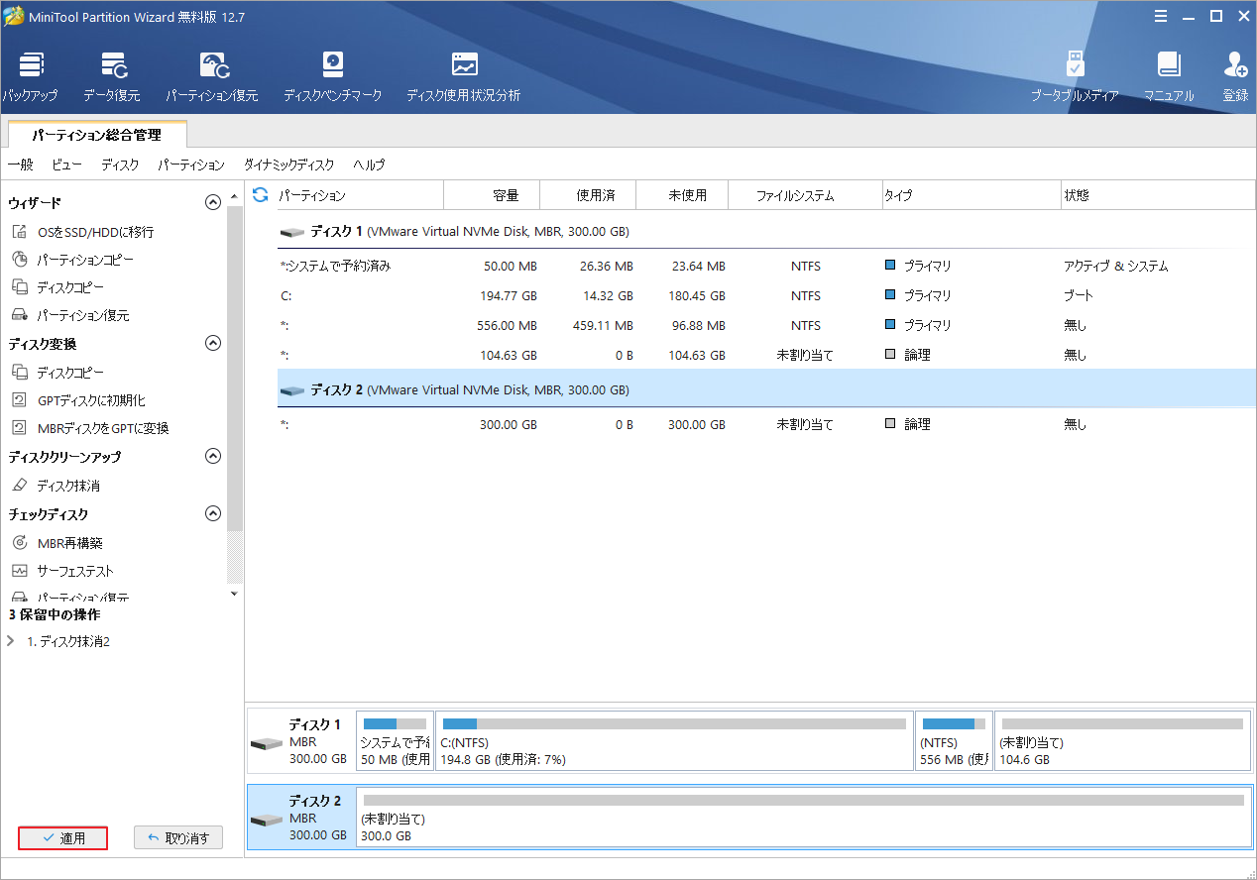Collapse the ウィザード section
Viewport: 1257px width, 880px height.
(x=212, y=202)
